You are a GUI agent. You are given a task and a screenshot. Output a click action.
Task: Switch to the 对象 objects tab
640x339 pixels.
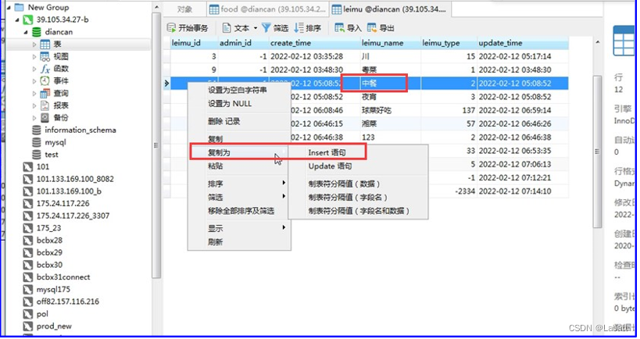point(184,9)
